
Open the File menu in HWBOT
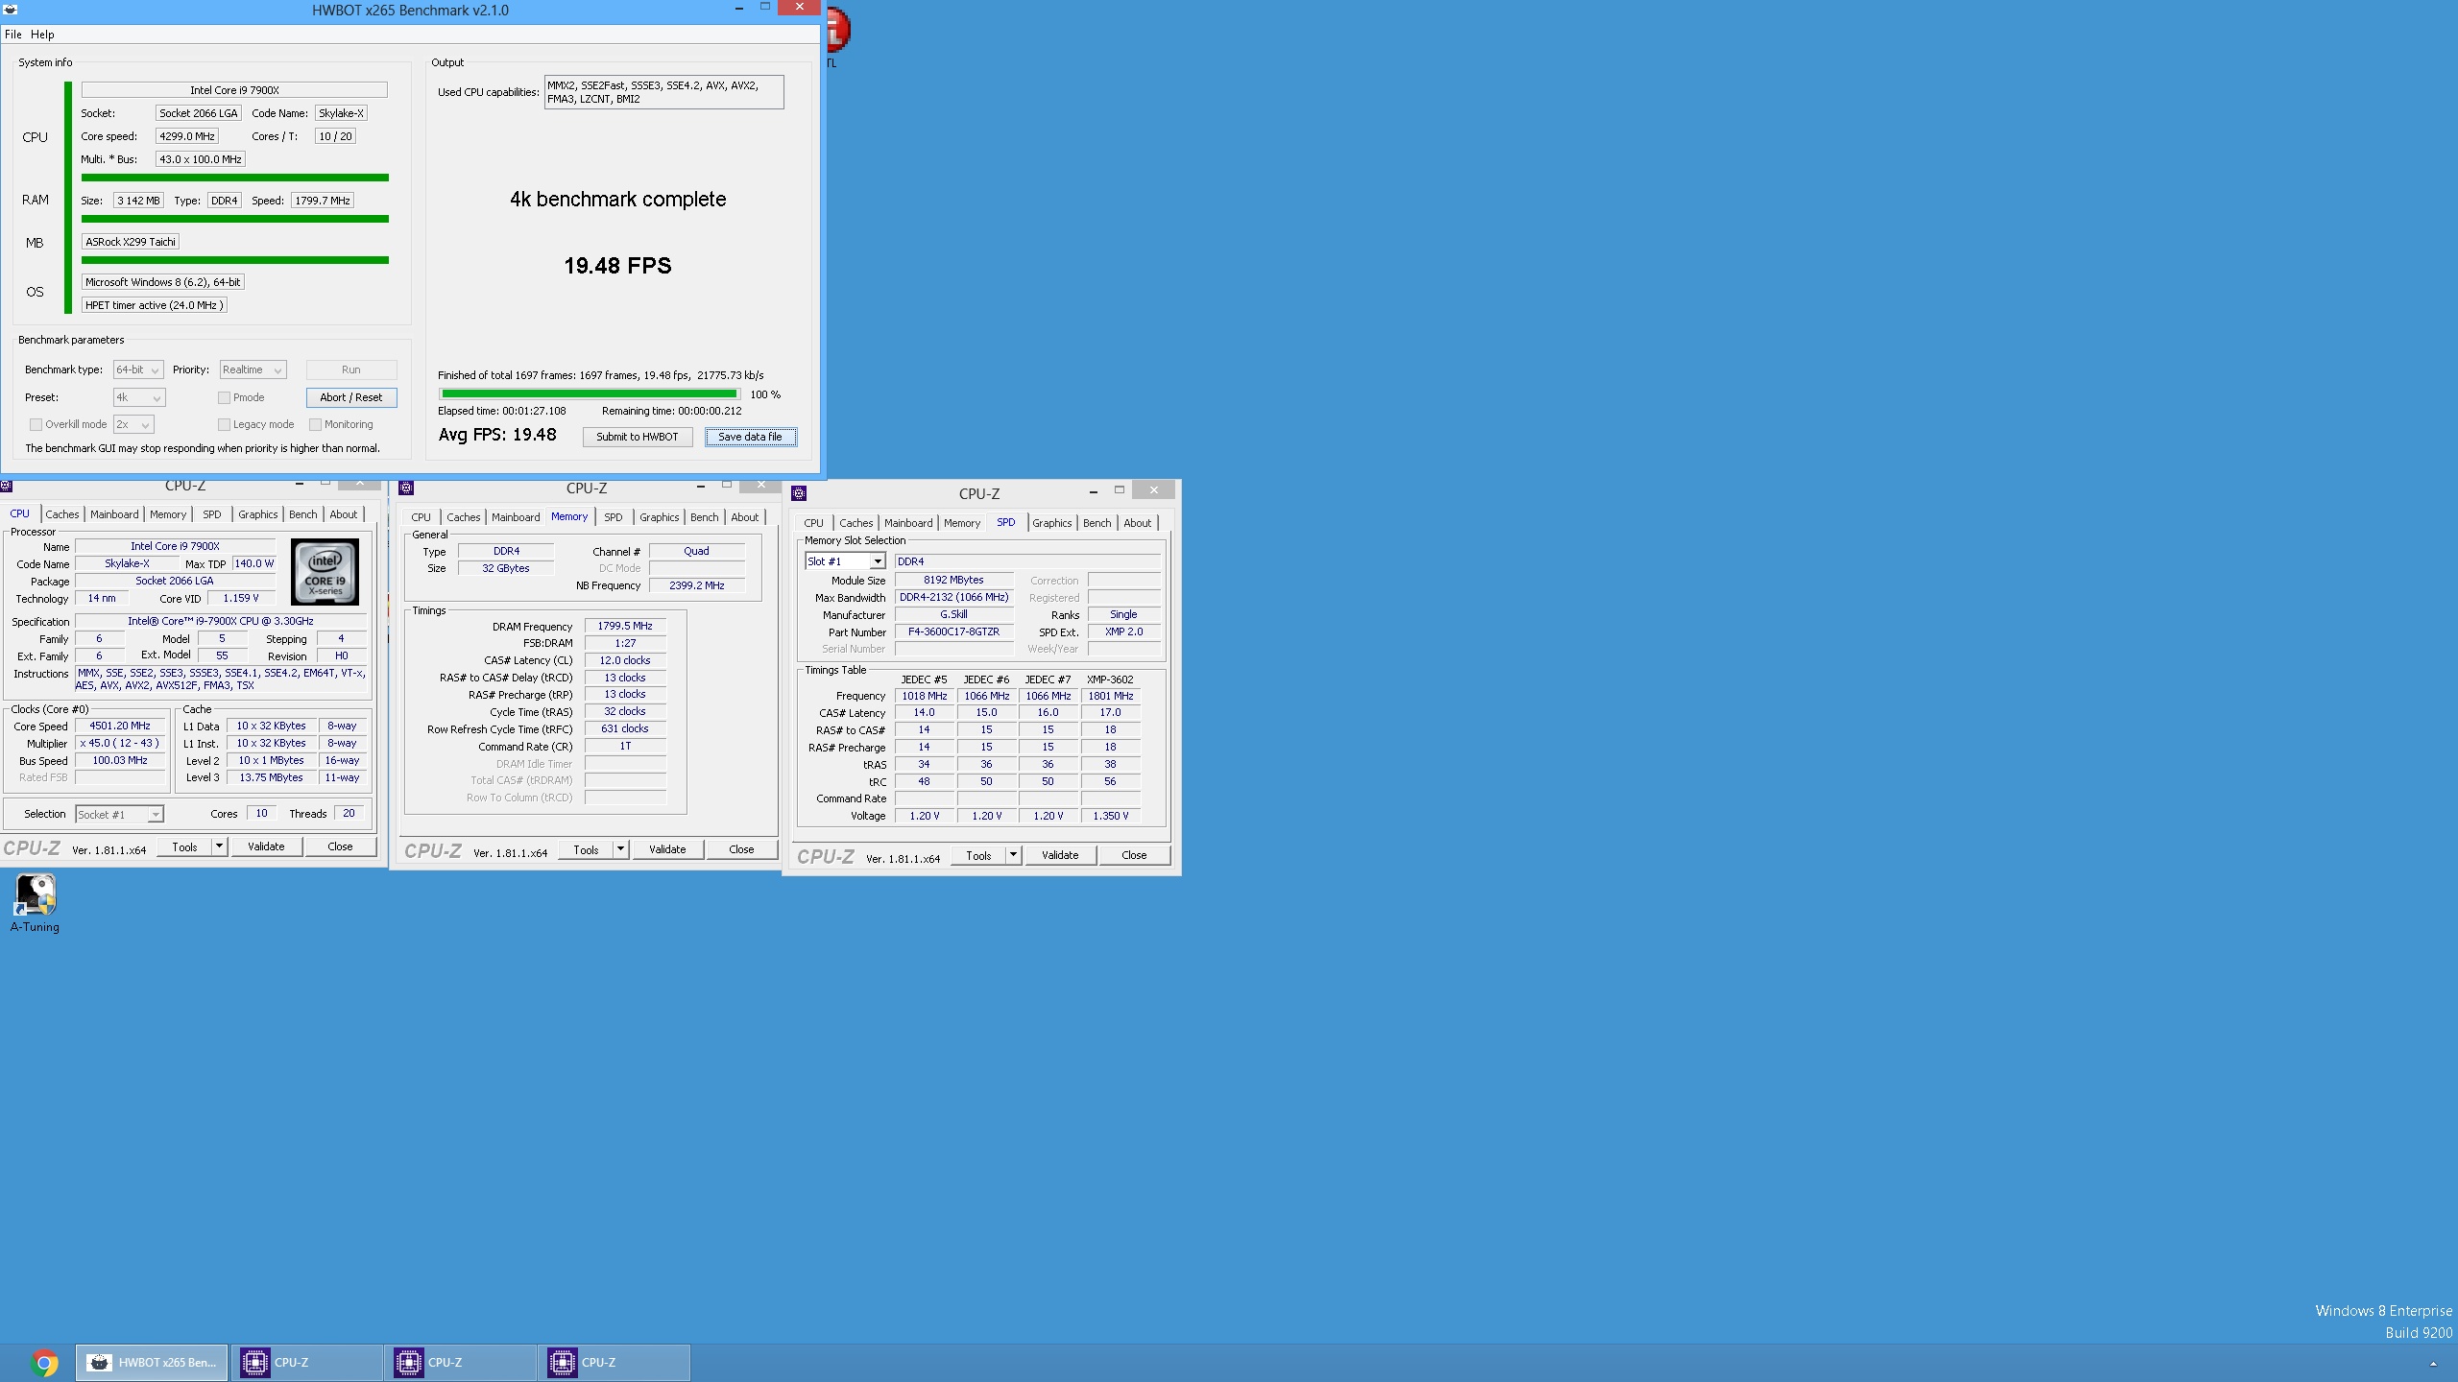click(x=13, y=34)
